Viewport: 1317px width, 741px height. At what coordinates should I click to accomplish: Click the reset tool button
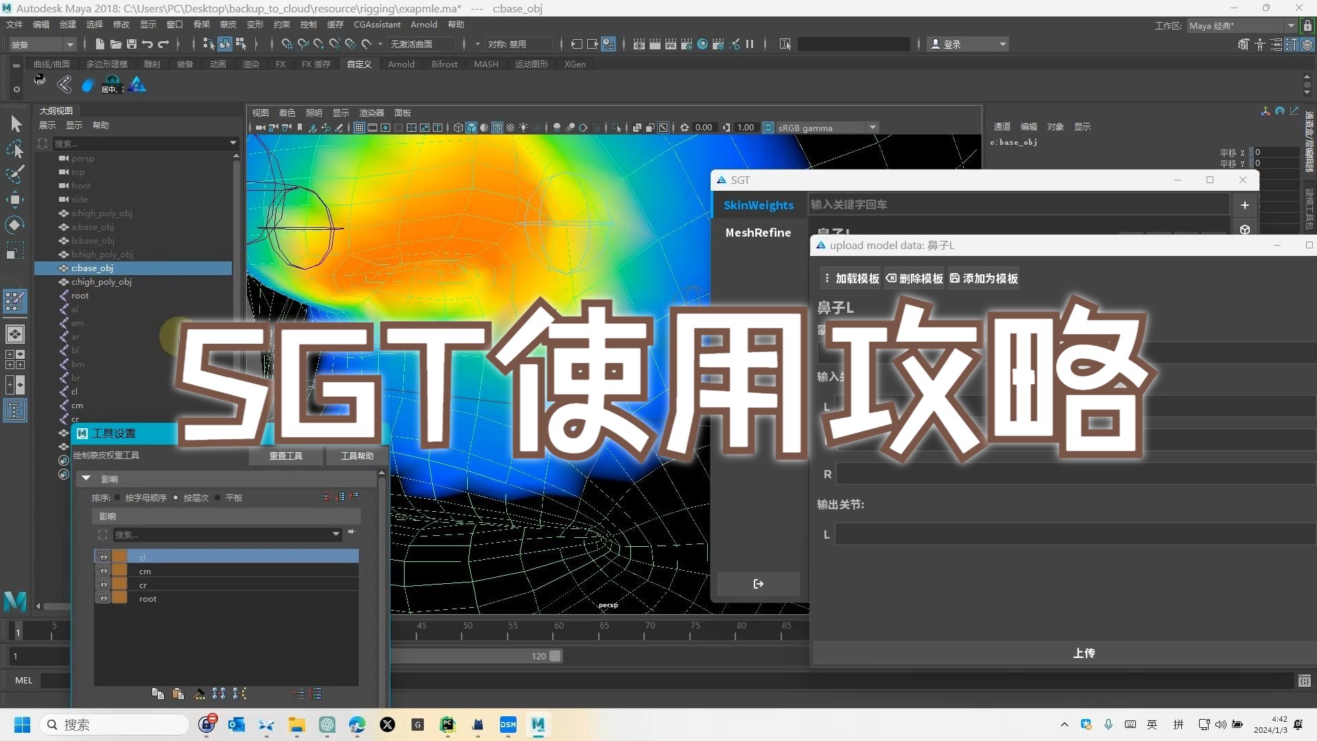click(286, 456)
